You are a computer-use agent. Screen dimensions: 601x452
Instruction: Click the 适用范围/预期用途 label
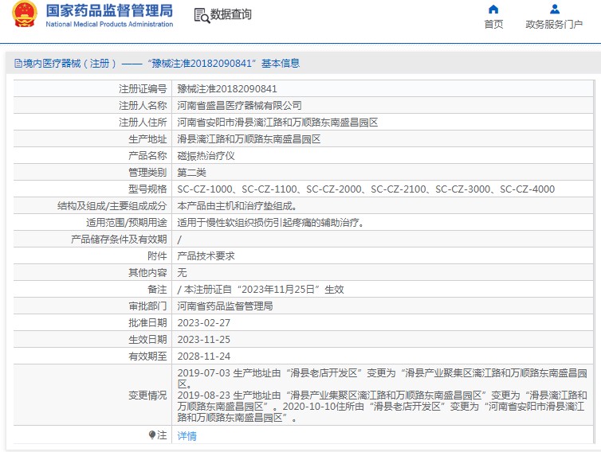pos(127,223)
